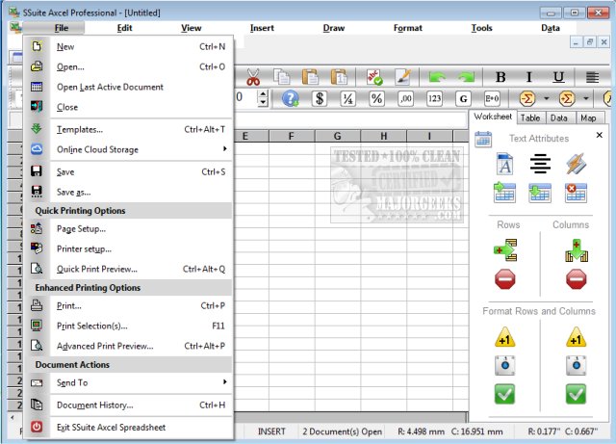Open Printer setup... entry
This screenshot has height=444, width=616.
point(130,248)
